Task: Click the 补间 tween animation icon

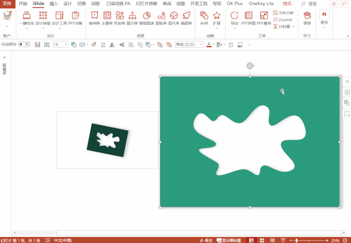Action: click(x=204, y=15)
